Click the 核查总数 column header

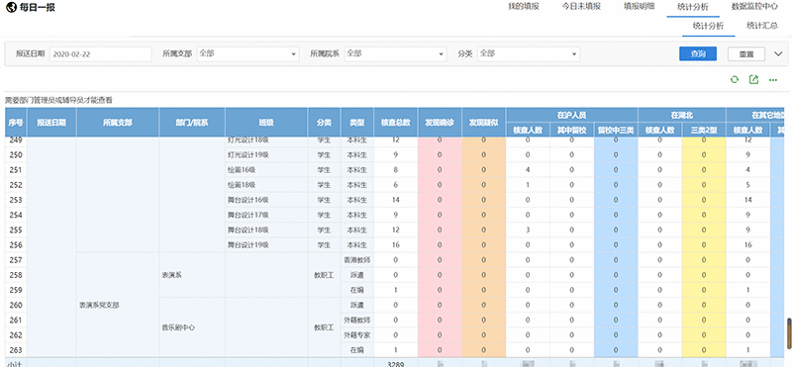pos(395,122)
